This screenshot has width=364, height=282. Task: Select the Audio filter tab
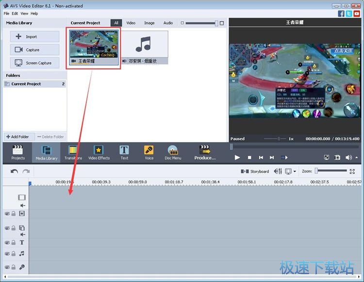point(168,23)
